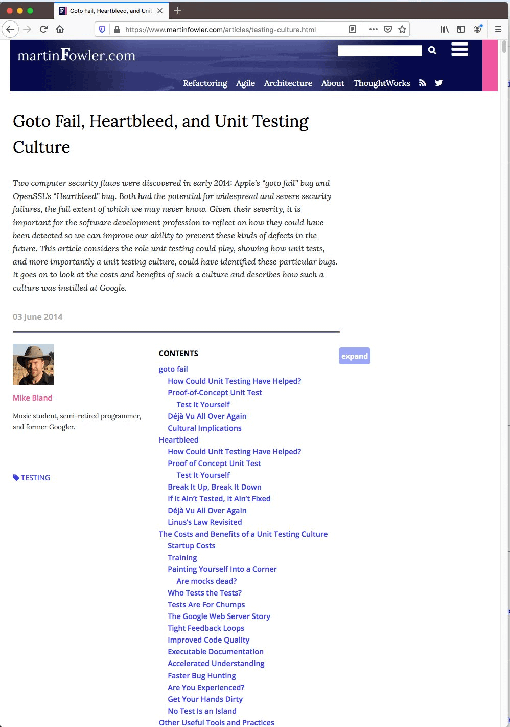Bookmark this page with the star icon
This screenshot has width=510, height=727.
tap(402, 29)
